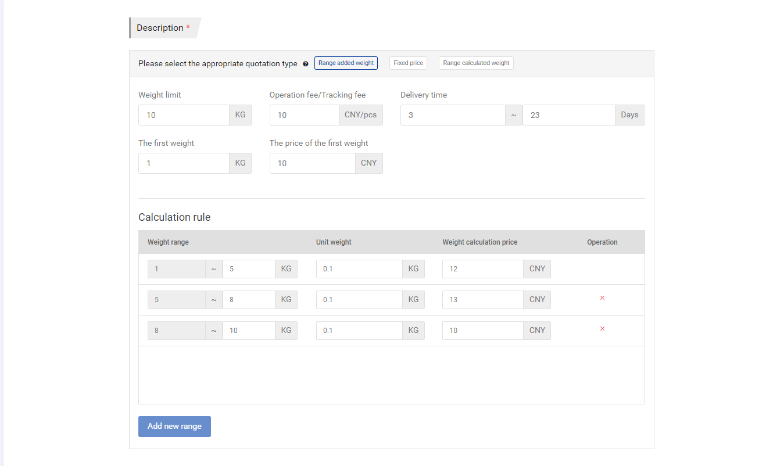Image resolution: width=766 pixels, height=466 pixels.
Task: Click first row unit weight field
Action: pos(359,269)
